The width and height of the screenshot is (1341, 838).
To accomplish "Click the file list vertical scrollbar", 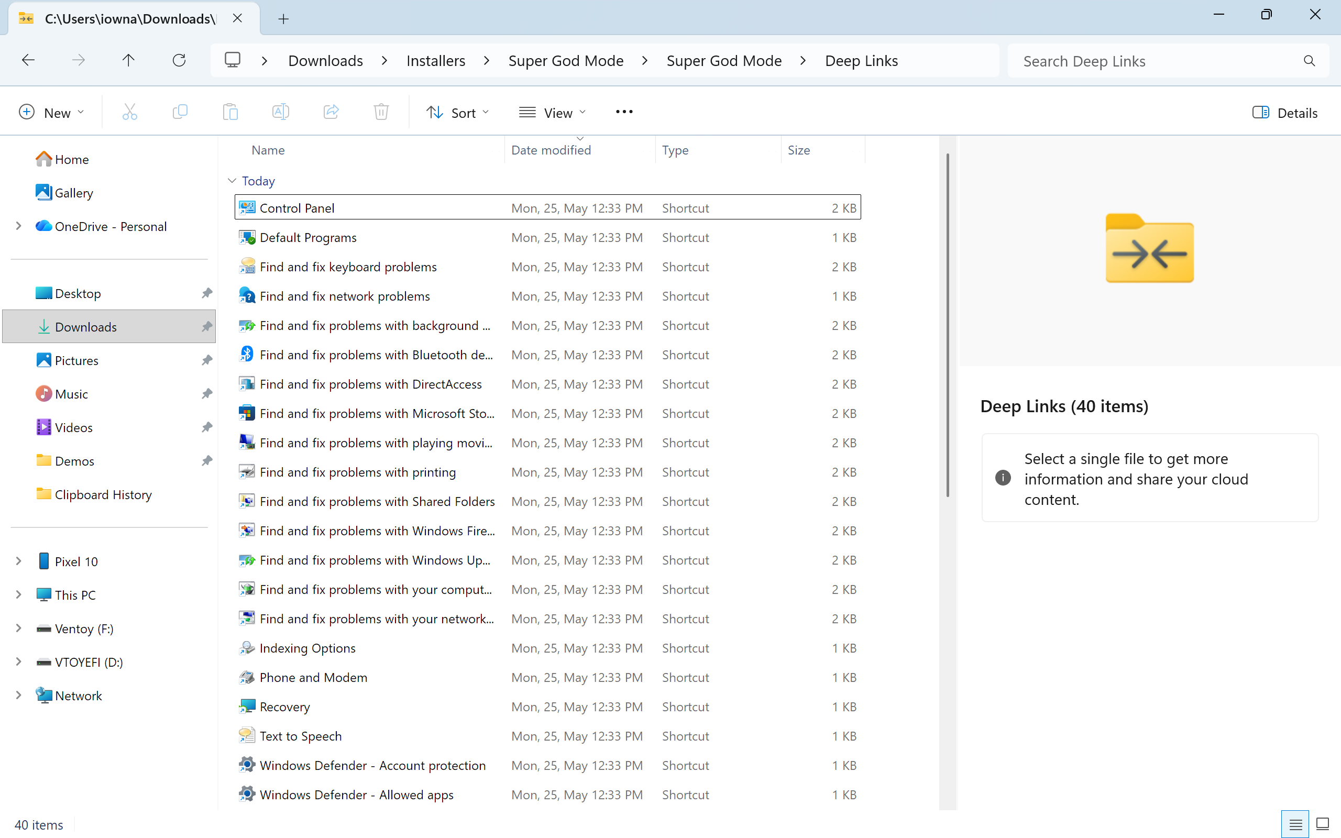I will pos(948,325).
